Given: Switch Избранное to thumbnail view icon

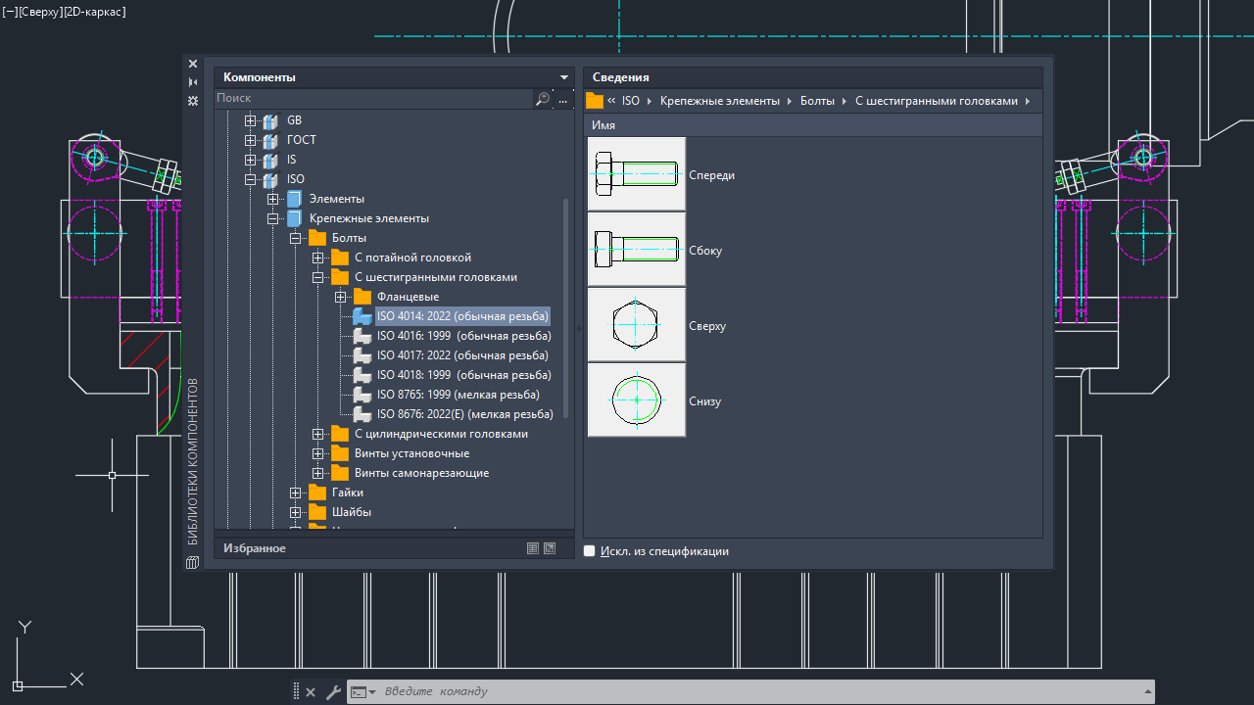Looking at the screenshot, I should (550, 548).
